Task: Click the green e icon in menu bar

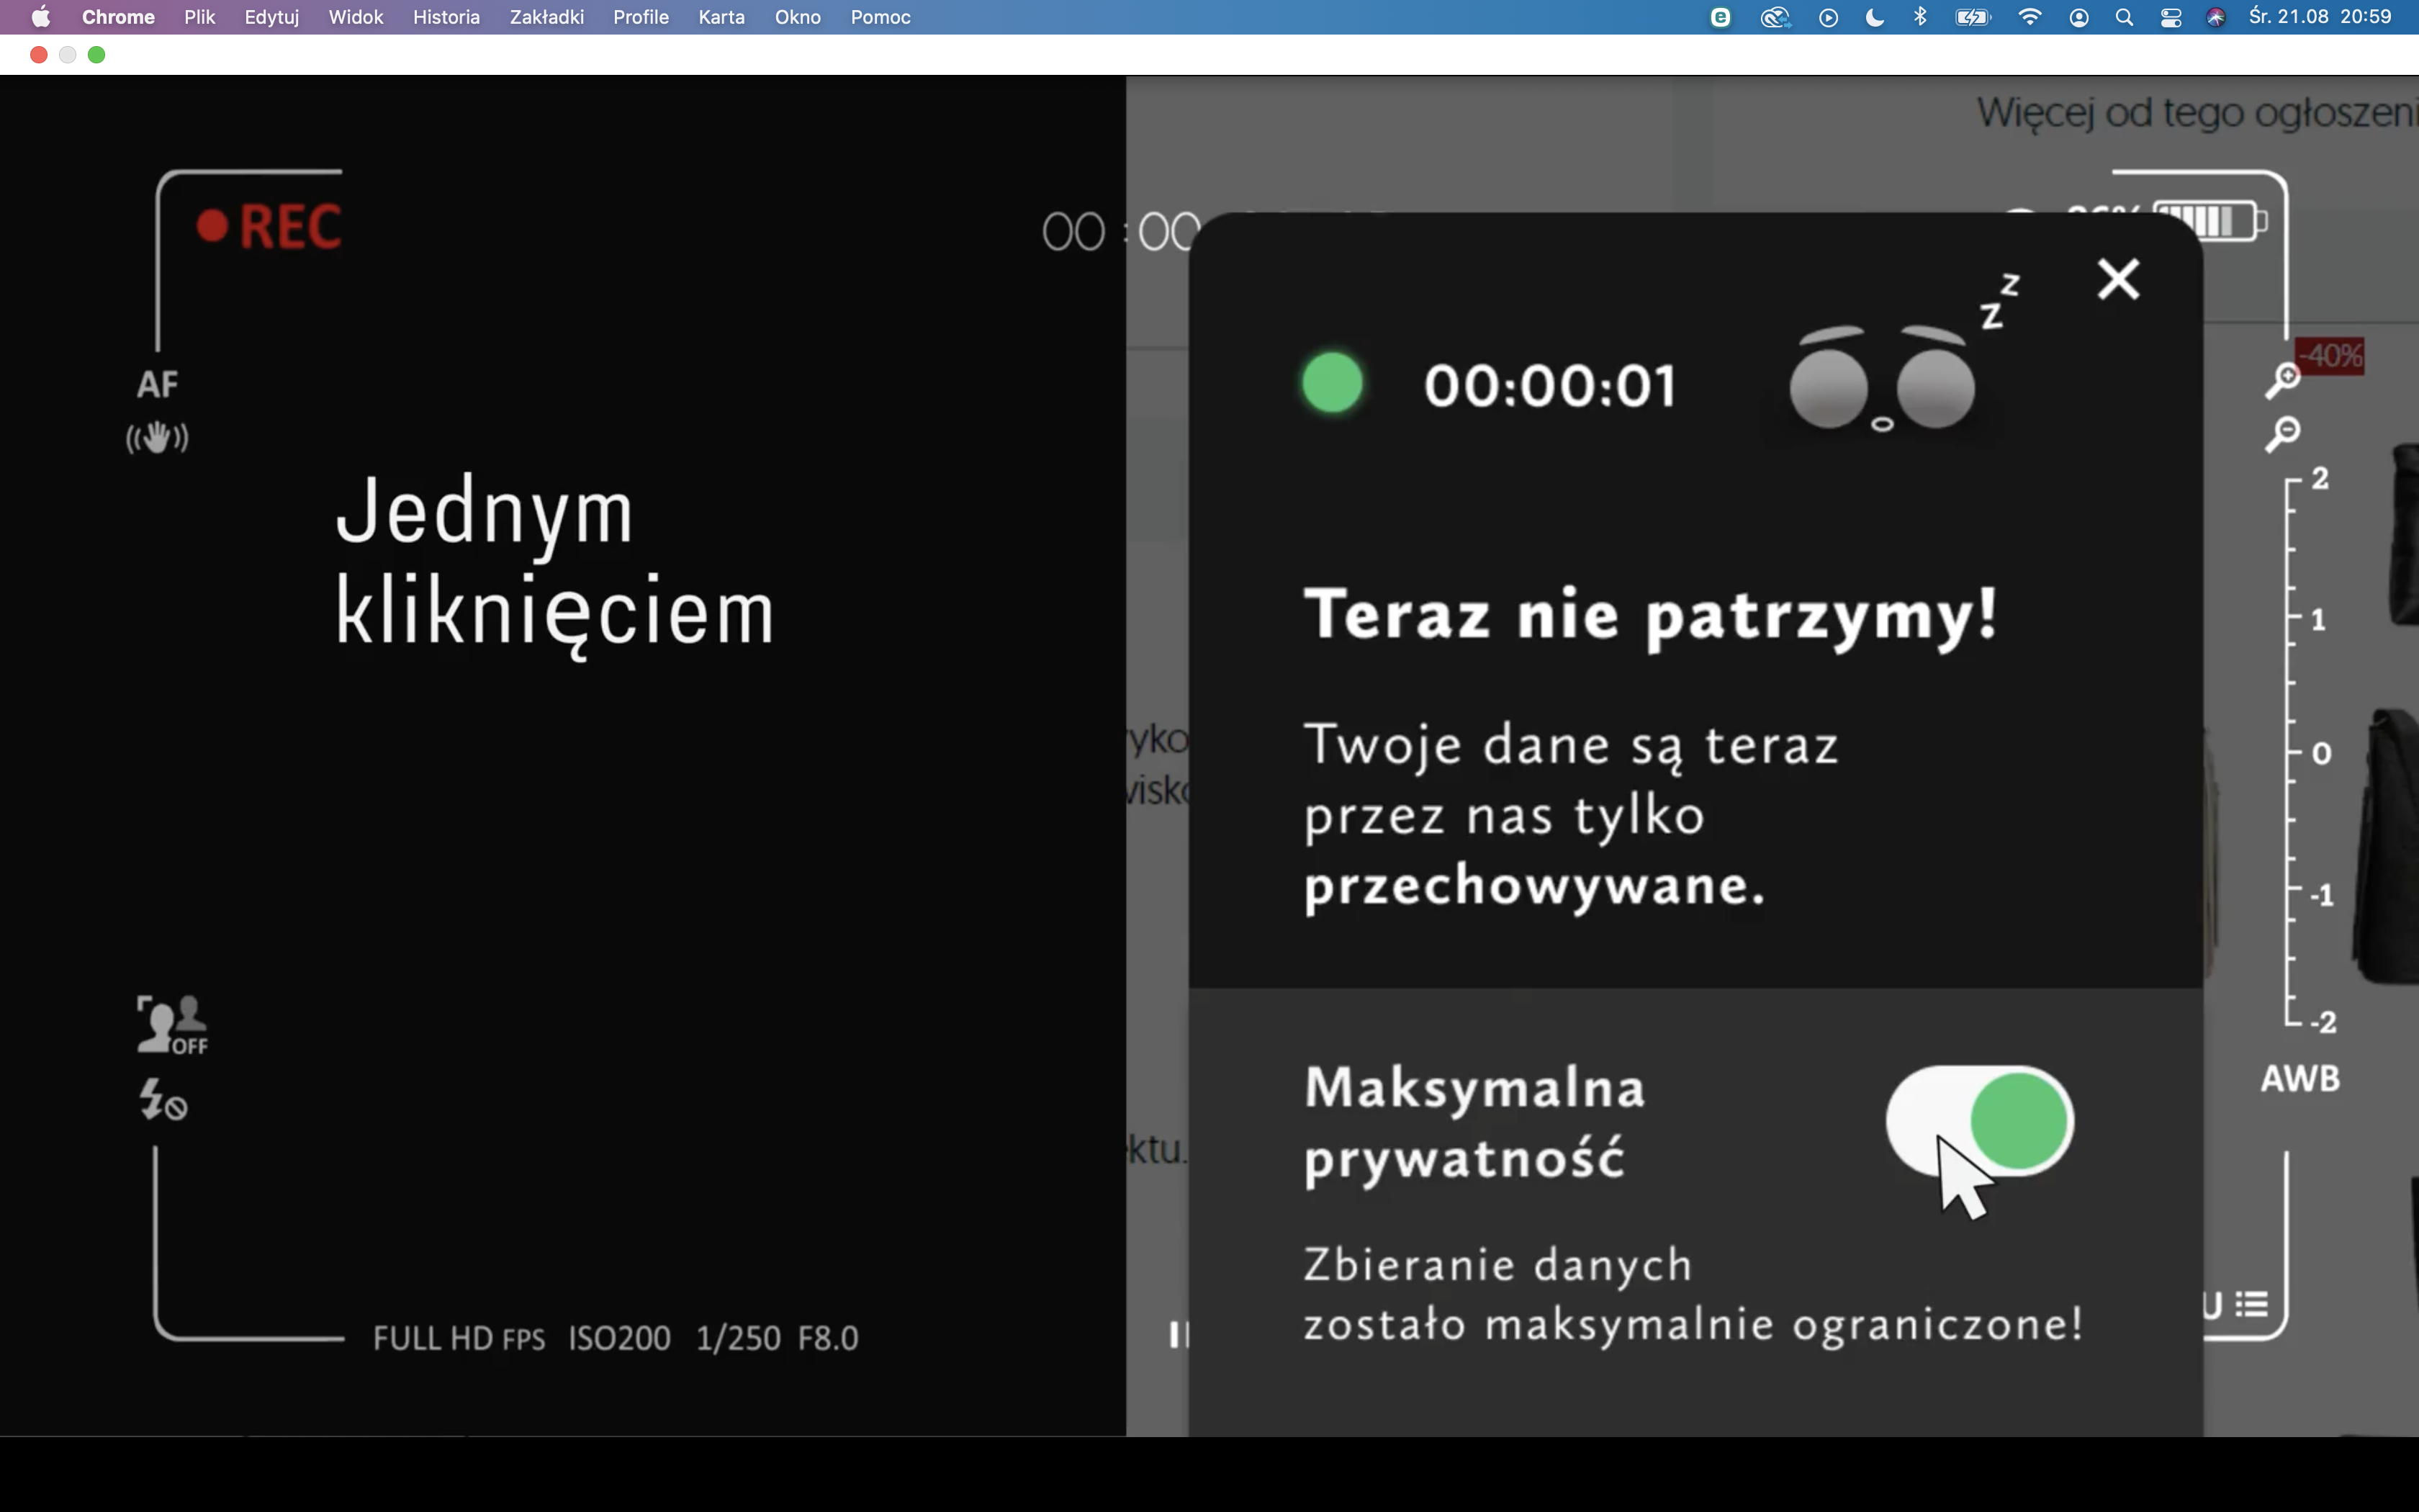Action: click(x=1720, y=17)
